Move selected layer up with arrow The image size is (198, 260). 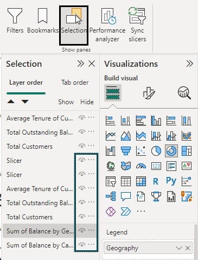point(11,102)
